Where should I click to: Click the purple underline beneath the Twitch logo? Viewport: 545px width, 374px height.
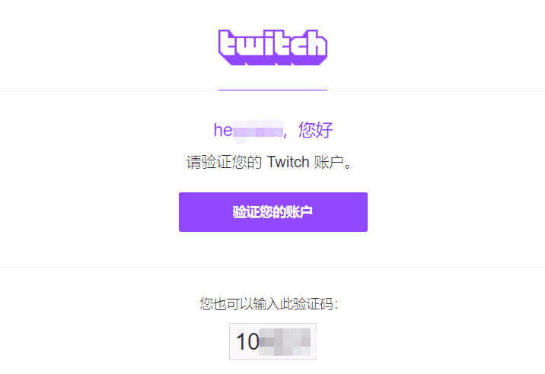272,90
